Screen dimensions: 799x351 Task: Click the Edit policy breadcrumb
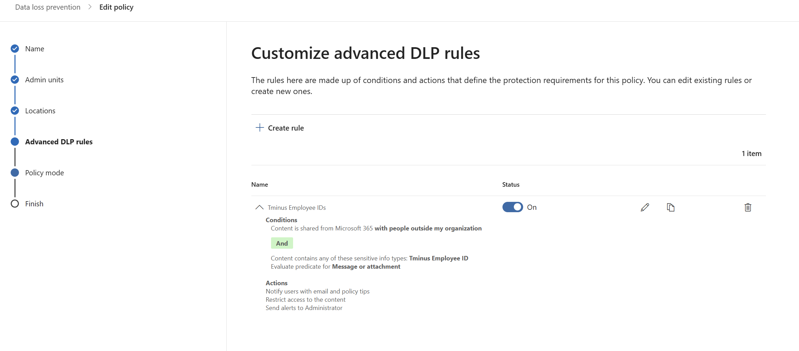[x=116, y=7]
